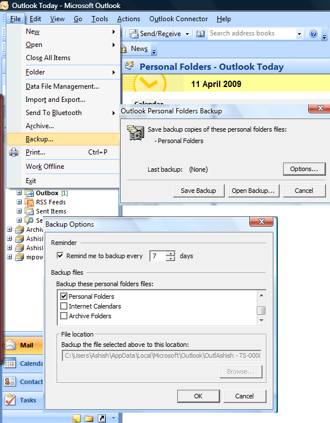Click the RSS Feeds folder icon
The height and width of the screenshot is (423, 330).
(29, 202)
